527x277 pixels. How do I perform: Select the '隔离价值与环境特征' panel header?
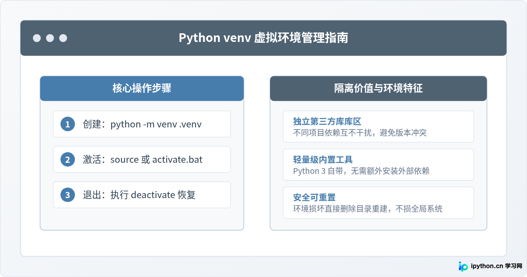tap(378, 88)
